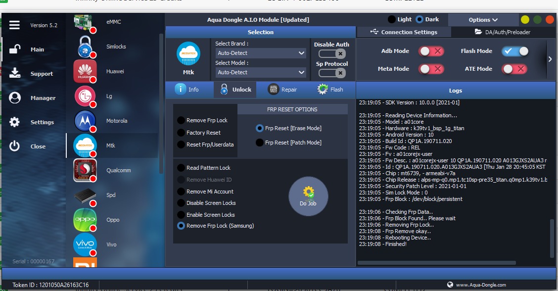558x291 pixels.
Task: Click the Close power icon
Action: coord(14,146)
